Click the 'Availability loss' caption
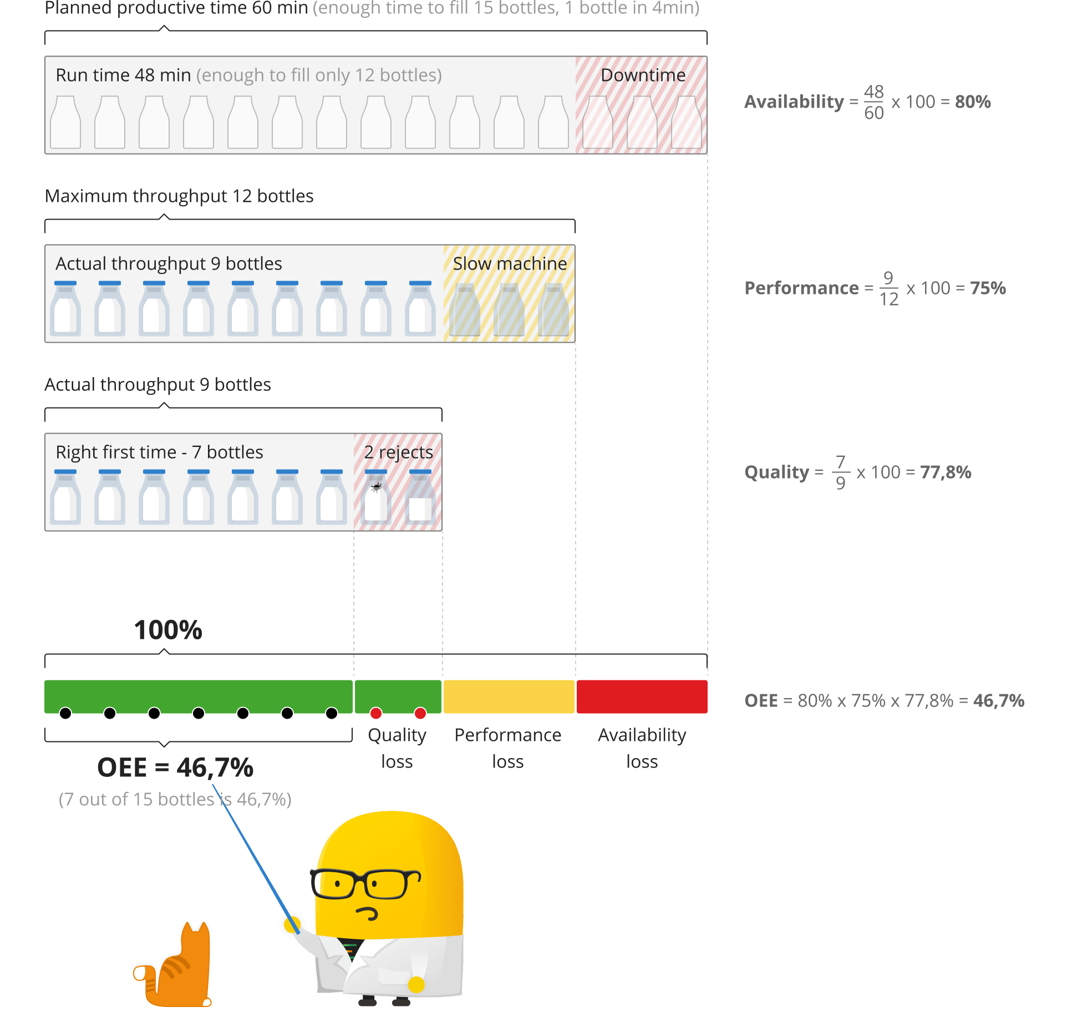The image size is (1067, 1017). (x=642, y=748)
